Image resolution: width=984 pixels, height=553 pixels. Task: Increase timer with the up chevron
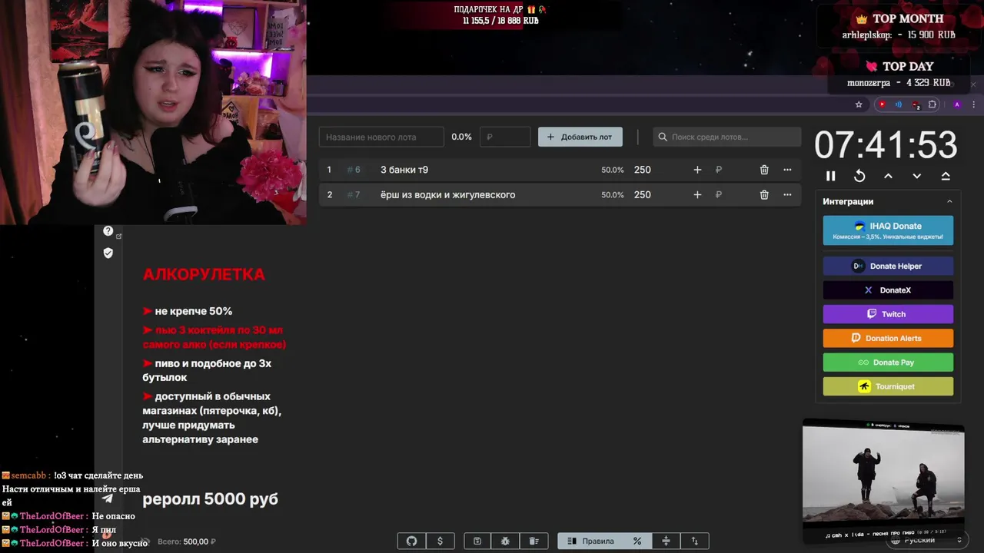(888, 176)
